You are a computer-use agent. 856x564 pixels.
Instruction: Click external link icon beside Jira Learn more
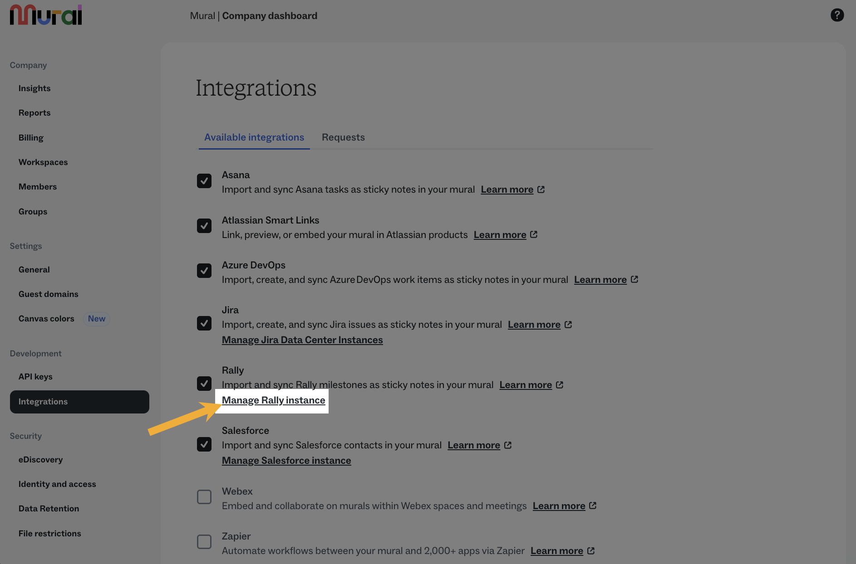click(568, 325)
